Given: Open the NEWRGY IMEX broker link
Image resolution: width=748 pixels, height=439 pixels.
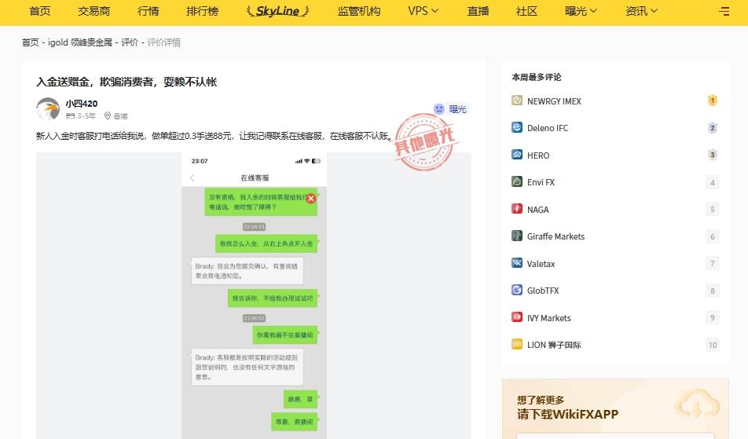Looking at the screenshot, I should pyautogui.click(x=554, y=101).
